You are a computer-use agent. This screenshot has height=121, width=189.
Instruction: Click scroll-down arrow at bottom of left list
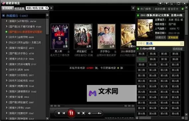tap(47, 119)
